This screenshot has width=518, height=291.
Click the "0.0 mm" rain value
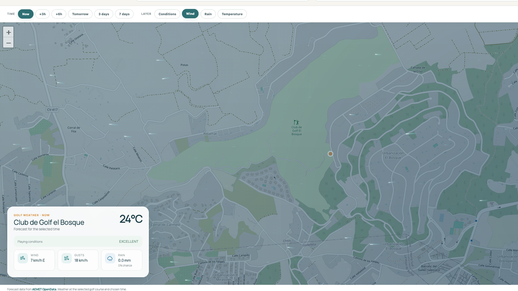(x=124, y=260)
